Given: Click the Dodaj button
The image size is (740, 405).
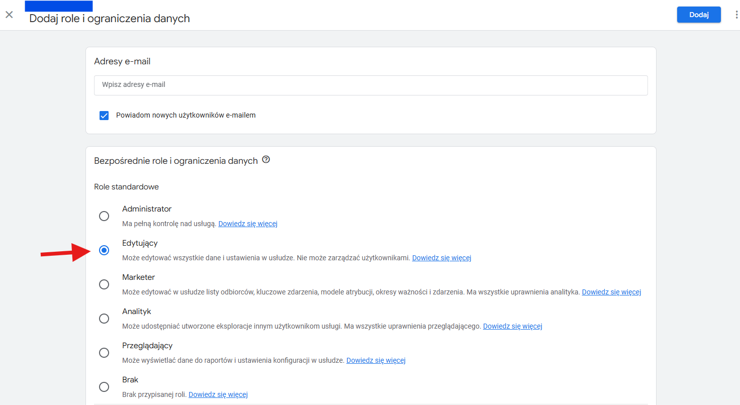Looking at the screenshot, I should click(x=699, y=15).
